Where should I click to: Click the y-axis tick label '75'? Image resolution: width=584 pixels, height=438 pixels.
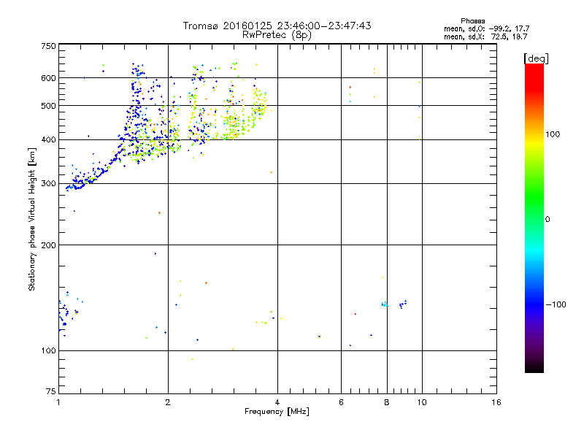[51, 391]
